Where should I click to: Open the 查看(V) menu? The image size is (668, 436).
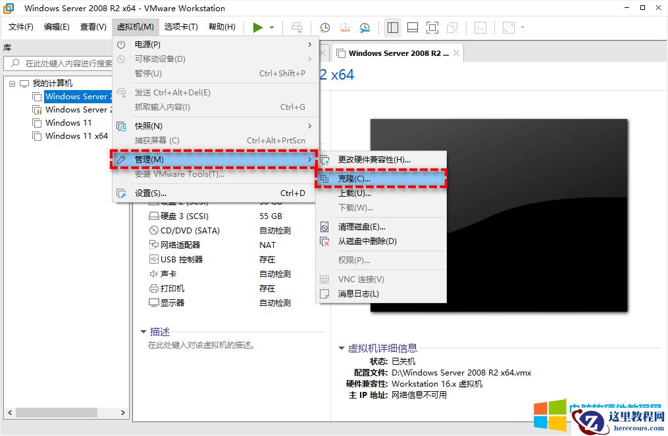click(x=93, y=27)
